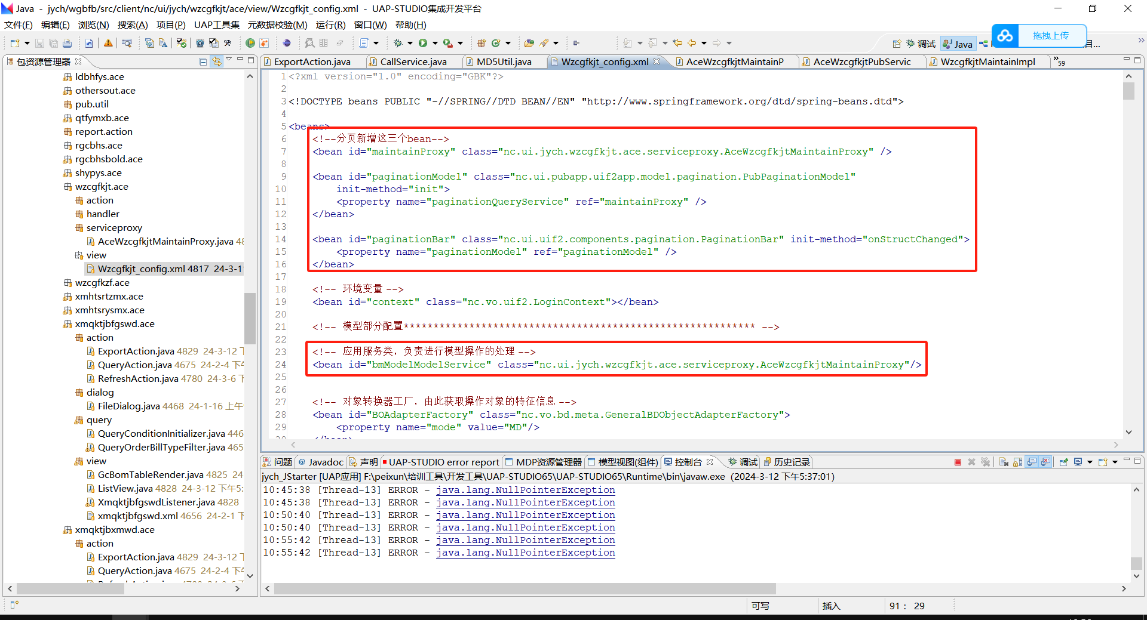1147x620 pixels.
Task: Switch to the 问题 tab
Action: (x=278, y=462)
